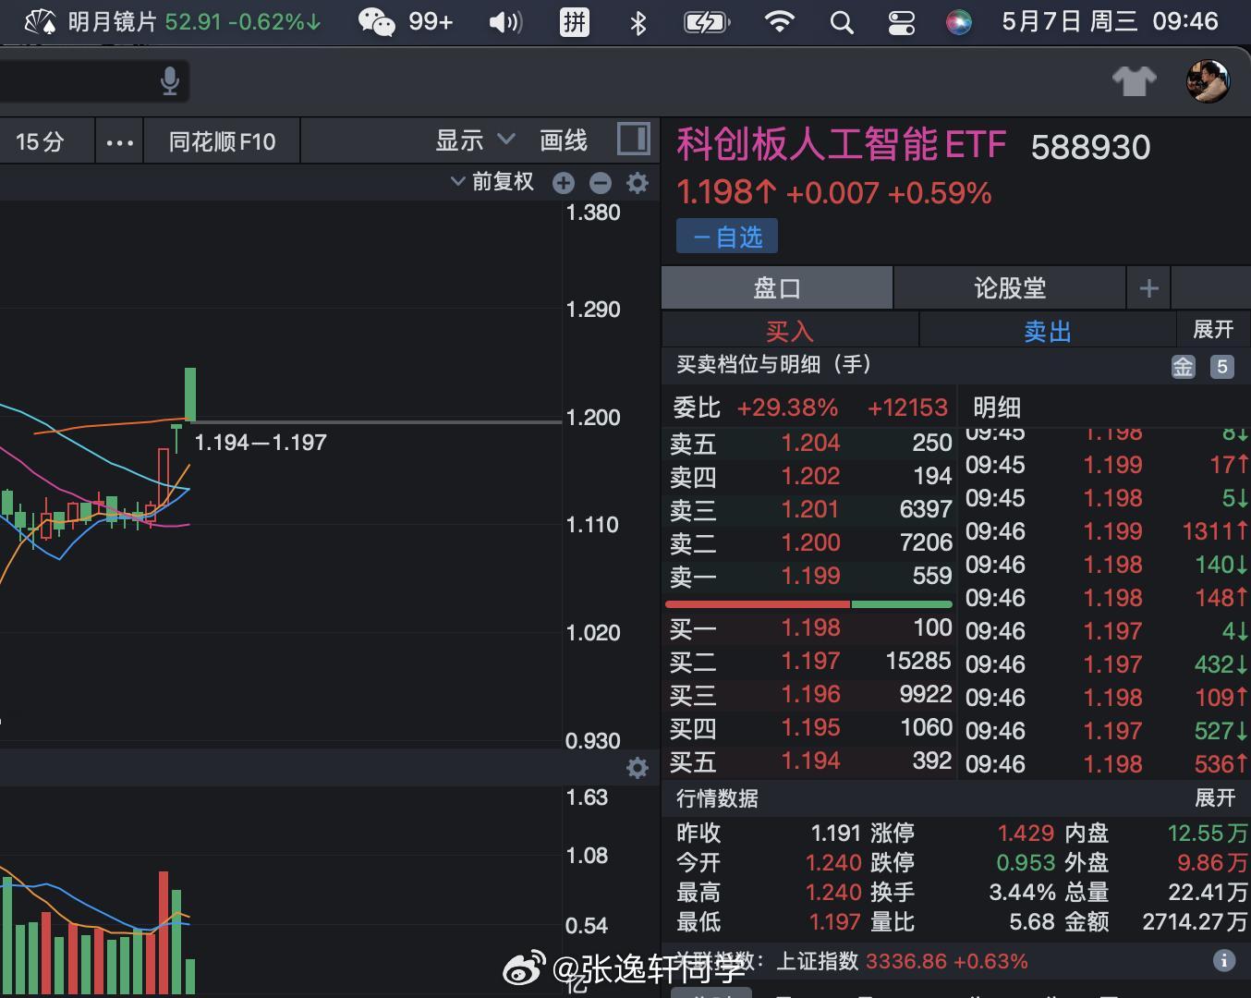This screenshot has height=998, width=1251.
Task: Click the 买入 buy button
Action: coord(790,330)
